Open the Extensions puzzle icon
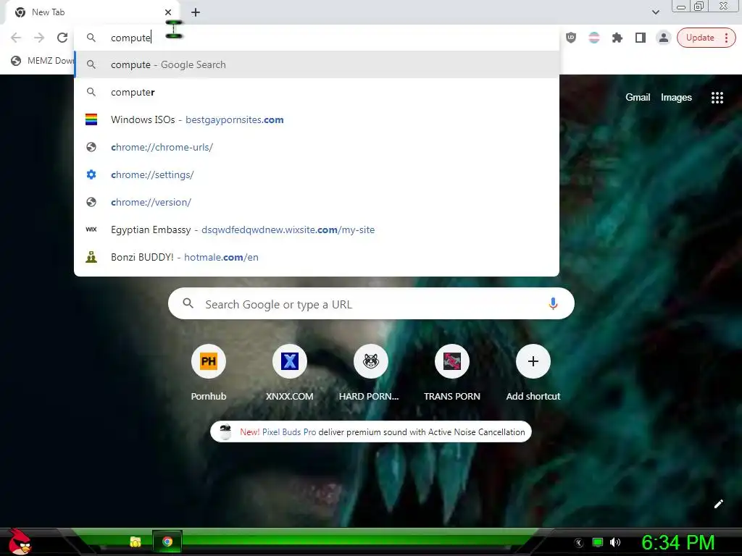 tap(617, 38)
